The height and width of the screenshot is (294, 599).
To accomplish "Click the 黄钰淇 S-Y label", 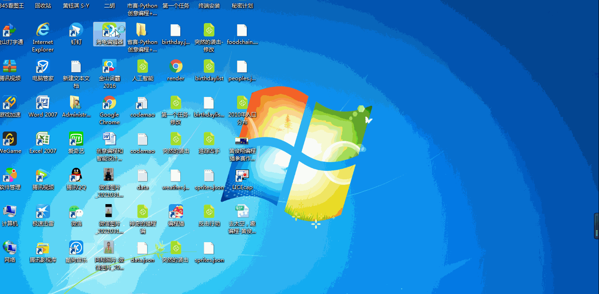I will (76, 6).
